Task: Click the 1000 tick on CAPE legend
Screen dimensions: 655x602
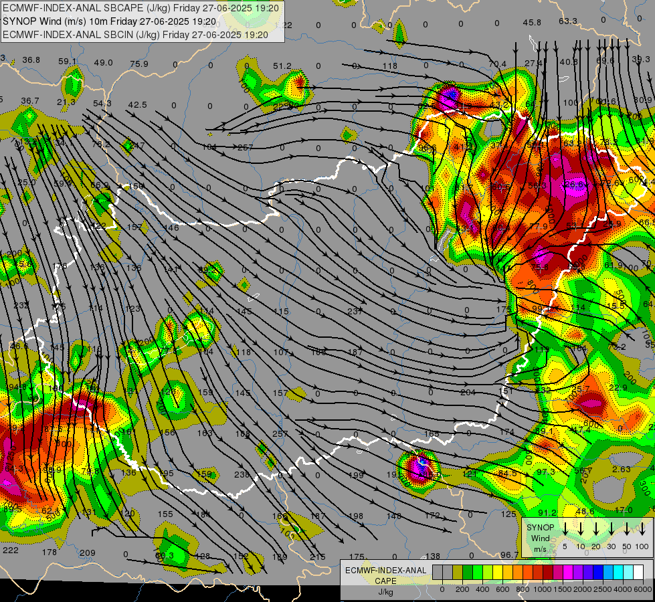Action: click(542, 589)
